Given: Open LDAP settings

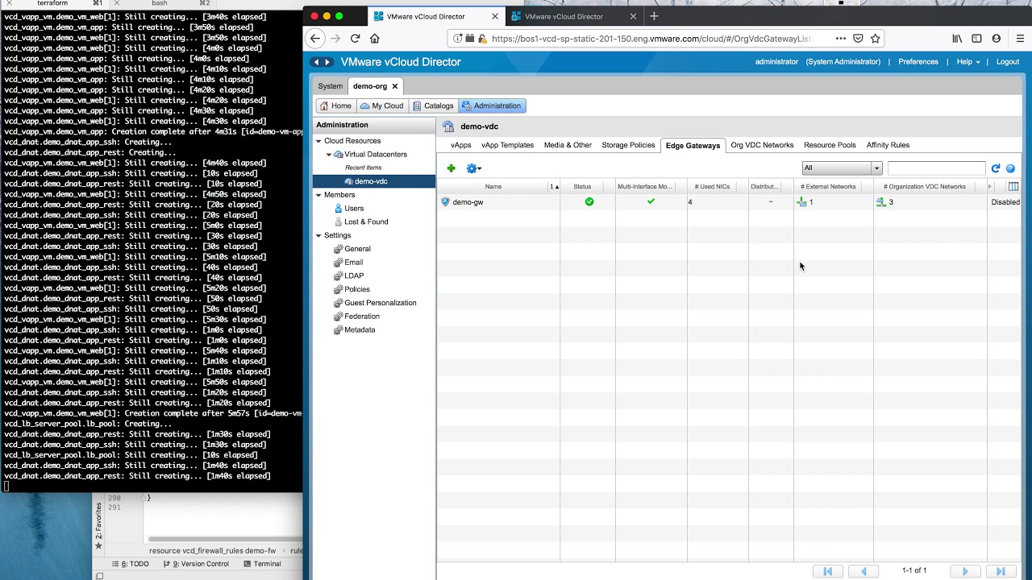Looking at the screenshot, I should pyautogui.click(x=354, y=276).
